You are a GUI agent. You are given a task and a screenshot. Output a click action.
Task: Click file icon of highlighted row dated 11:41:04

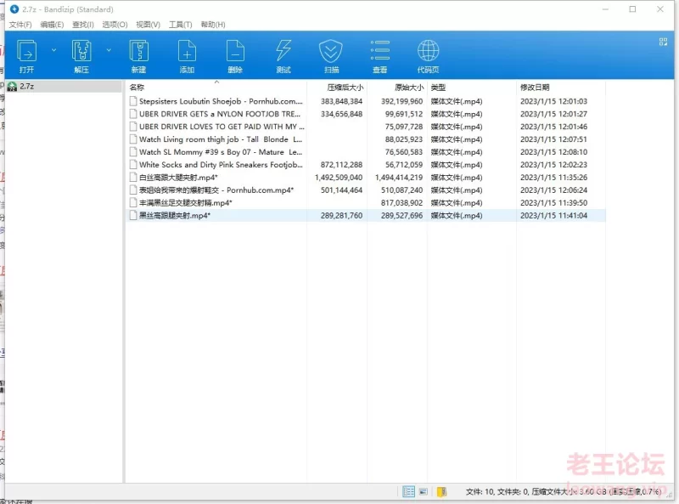(133, 216)
